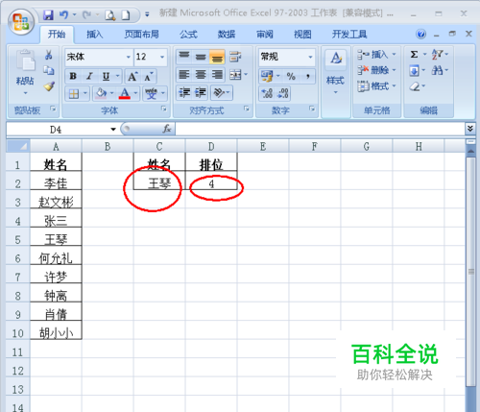480x412 pixels.
Task: Toggle underline formatting
Action: click(x=106, y=76)
